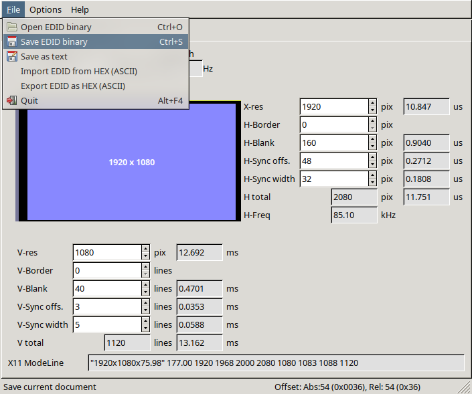This screenshot has height=394, width=472.
Task: Increase H-Sync offs. with up spinner
Action: (373, 157)
